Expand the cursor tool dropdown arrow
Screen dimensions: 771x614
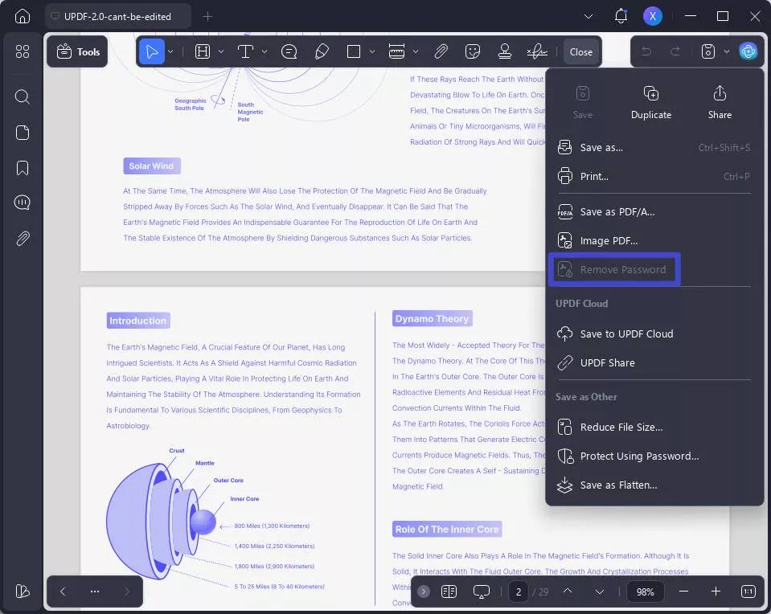[170, 51]
